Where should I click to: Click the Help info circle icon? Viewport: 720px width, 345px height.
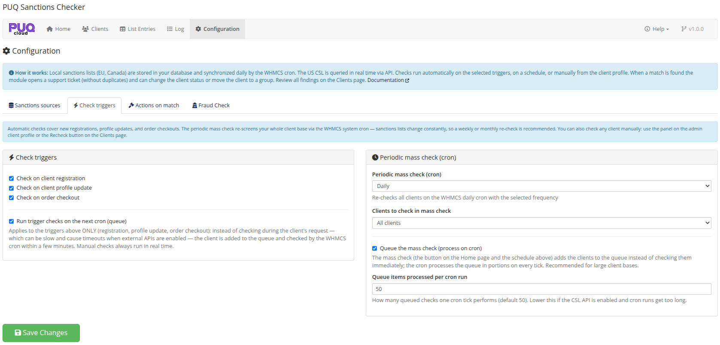[647, 29]
